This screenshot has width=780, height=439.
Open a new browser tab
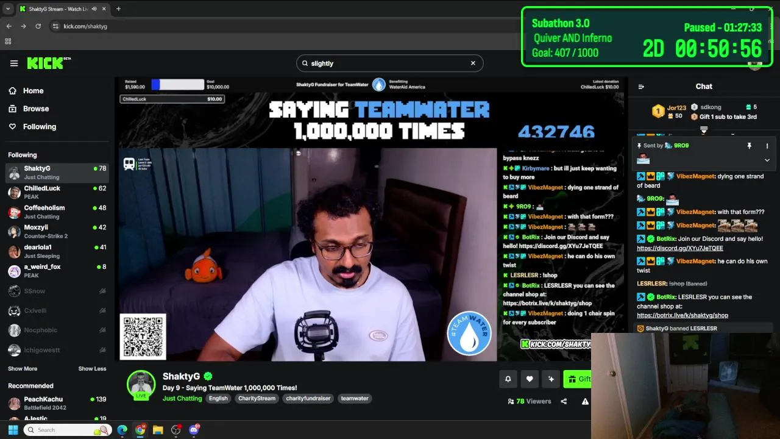click(118, 9)
